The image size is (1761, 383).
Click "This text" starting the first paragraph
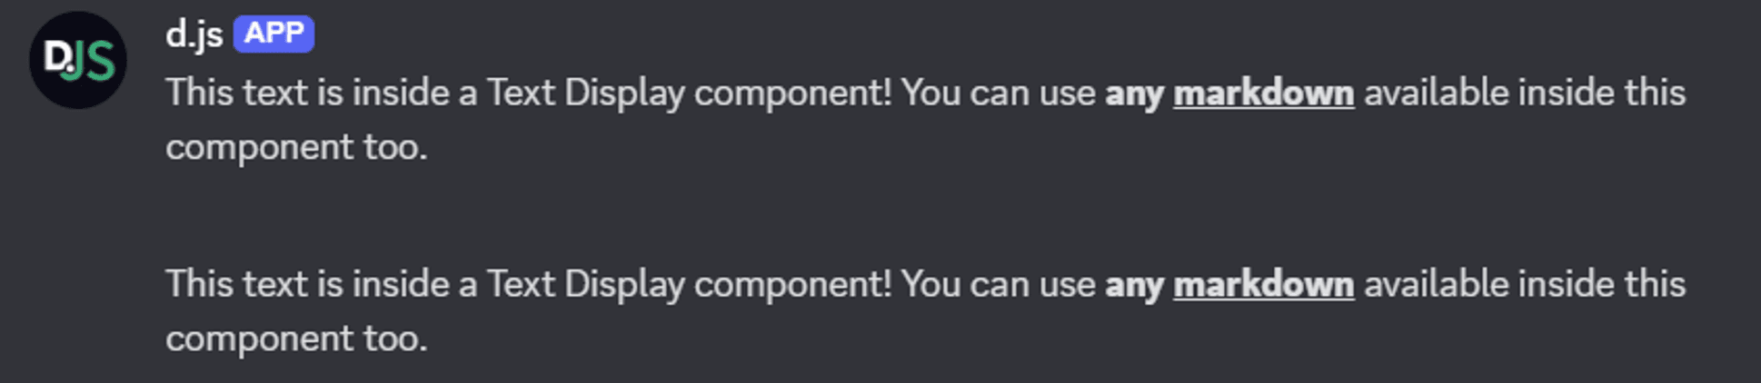click(x=236, y=93)
